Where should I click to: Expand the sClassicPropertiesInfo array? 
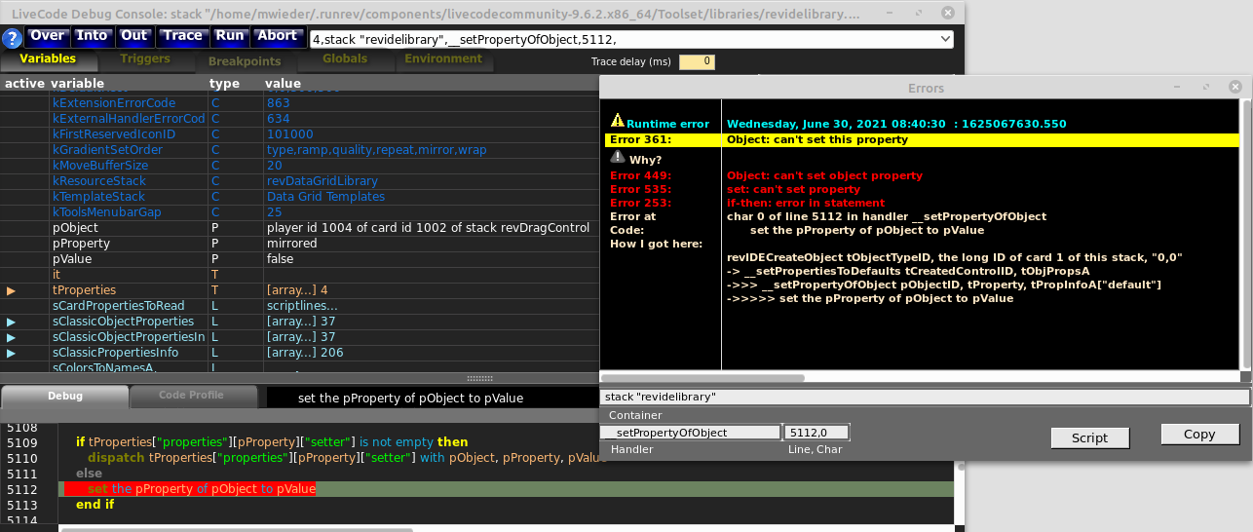12,353
